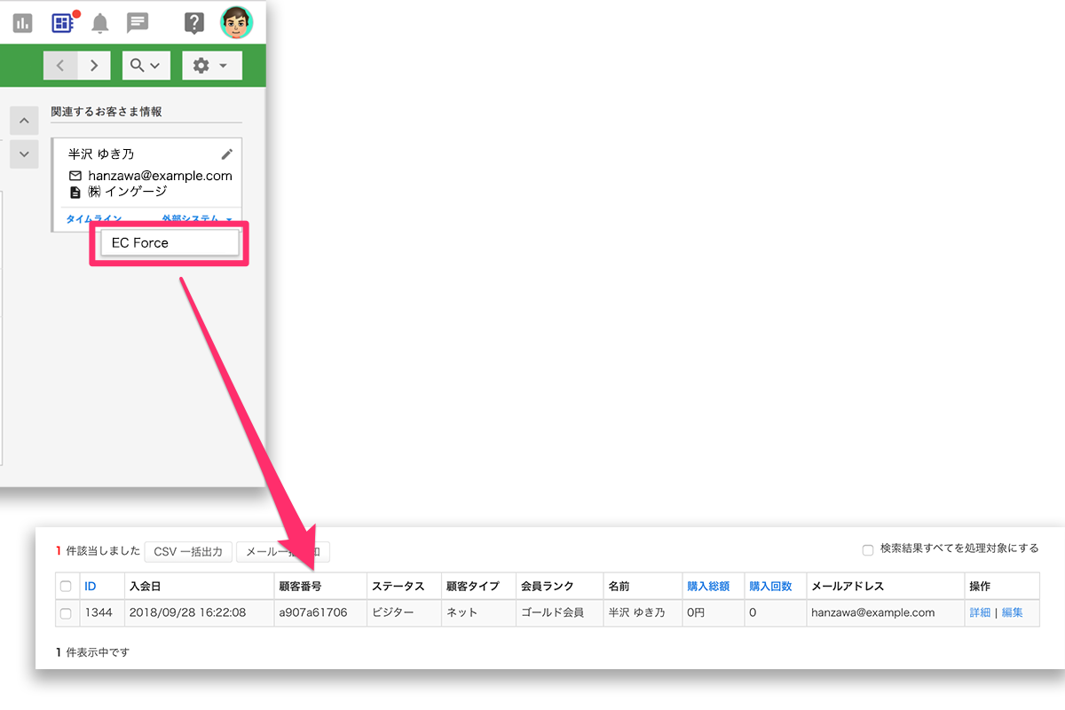
Task: Click the date 2018/09/28 16:22:08
Action: point(187,612)
